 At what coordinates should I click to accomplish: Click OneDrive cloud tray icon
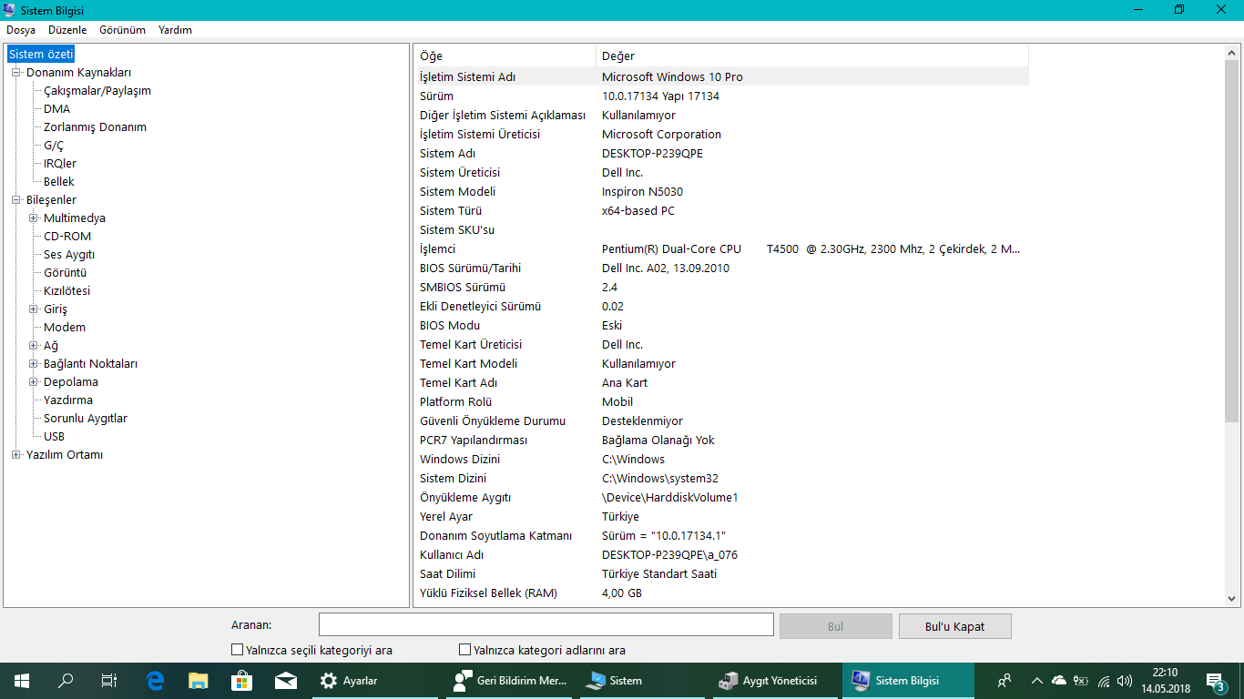[1058, 680]
